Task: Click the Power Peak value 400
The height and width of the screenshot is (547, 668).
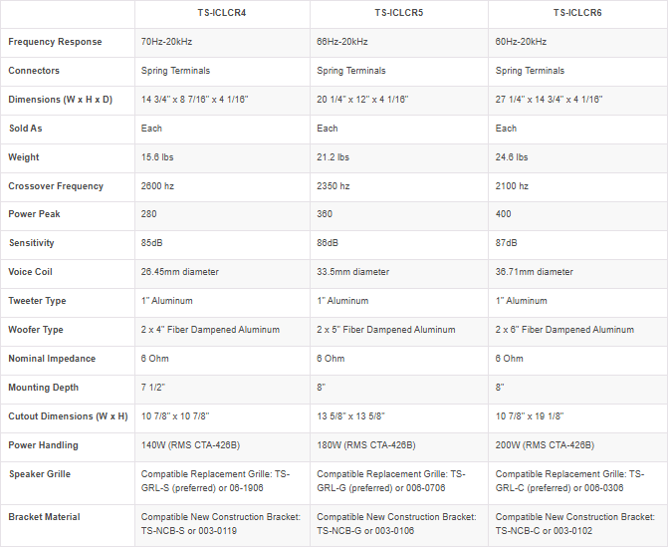Action: [503, 215]
